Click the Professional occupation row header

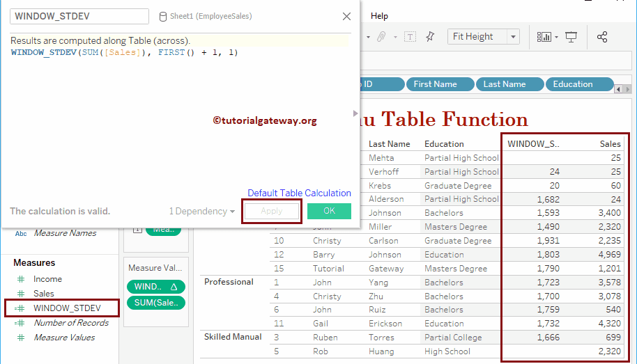point(229,282)
